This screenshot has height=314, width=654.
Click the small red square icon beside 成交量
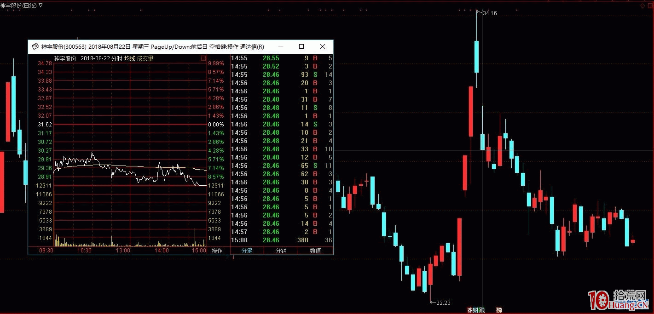[203, 58]
